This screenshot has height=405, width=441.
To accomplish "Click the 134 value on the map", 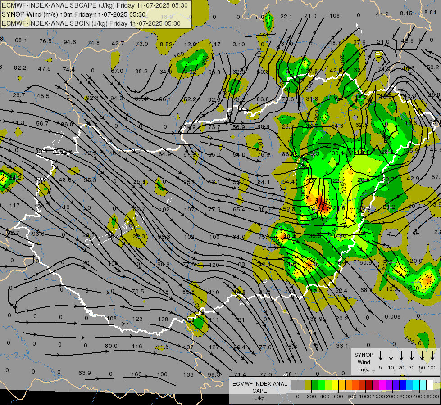I will coord(39,207).
